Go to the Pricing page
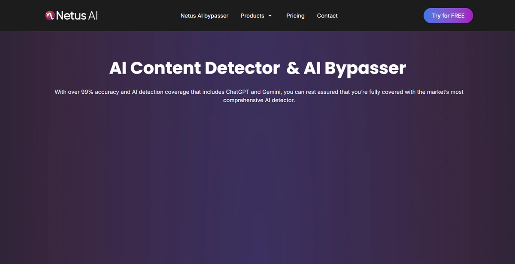This screenshot has width=515, height=264. coord(295,16)
